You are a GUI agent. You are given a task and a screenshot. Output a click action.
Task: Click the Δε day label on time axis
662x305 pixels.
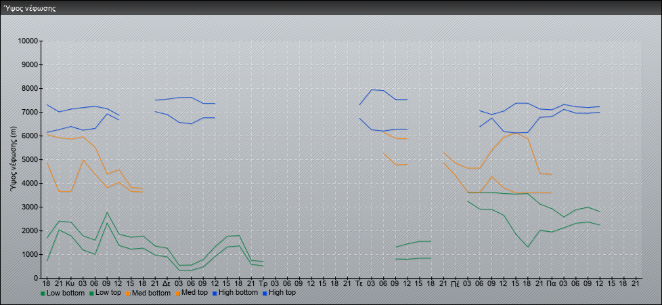pyautogui.click(x=167, y=283)
